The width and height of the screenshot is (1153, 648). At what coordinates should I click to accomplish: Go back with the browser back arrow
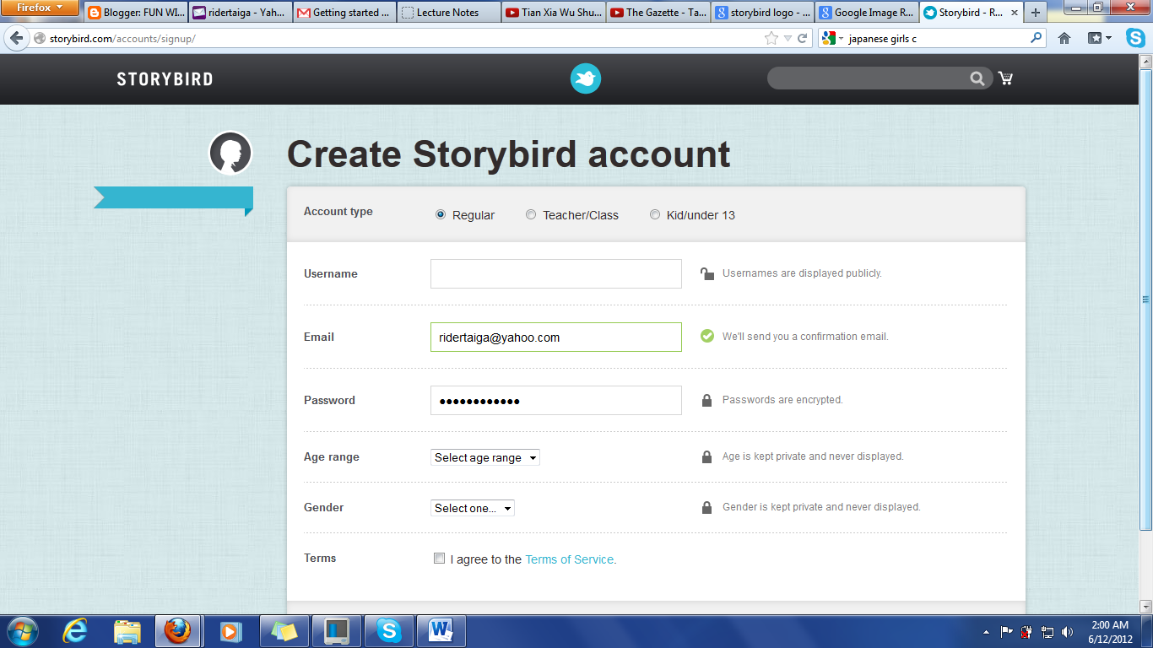tap(16, 38)
